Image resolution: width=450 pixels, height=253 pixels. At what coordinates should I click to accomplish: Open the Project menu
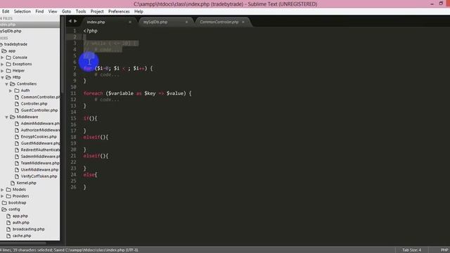tap(97, 11)
